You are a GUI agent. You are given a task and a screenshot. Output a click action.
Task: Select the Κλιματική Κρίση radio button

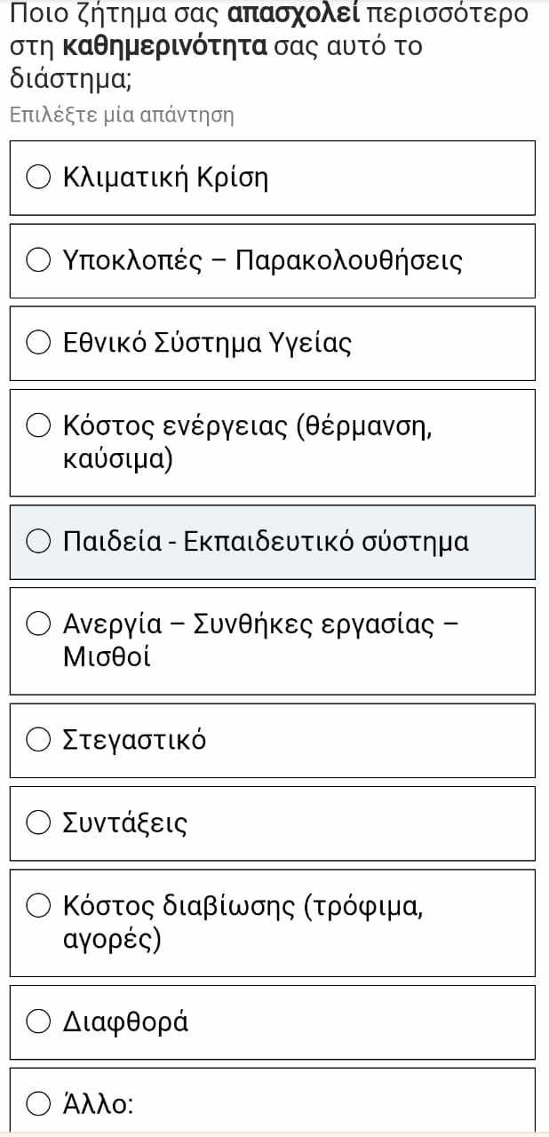38,178
